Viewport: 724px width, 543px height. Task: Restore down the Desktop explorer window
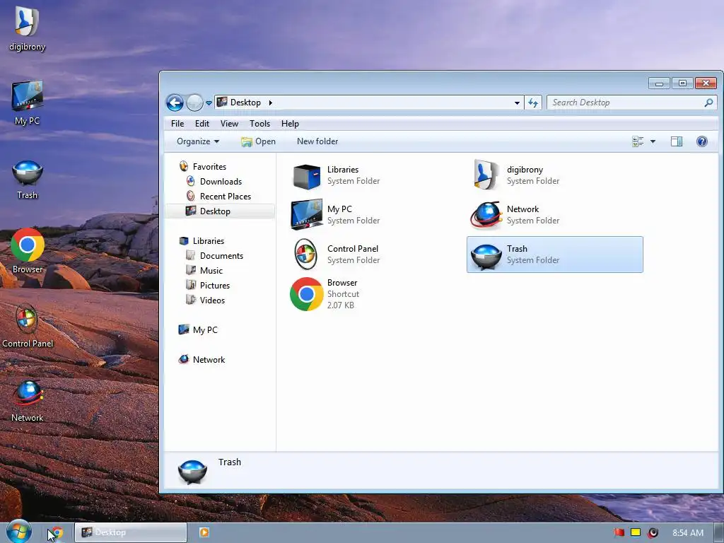point(682,83)
